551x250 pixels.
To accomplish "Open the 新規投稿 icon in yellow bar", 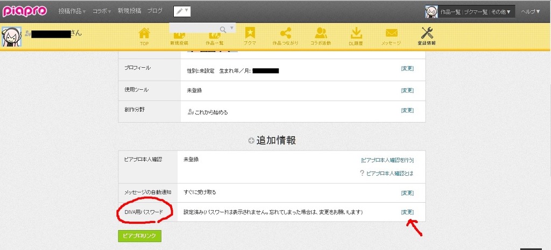I will coord(179,37).
